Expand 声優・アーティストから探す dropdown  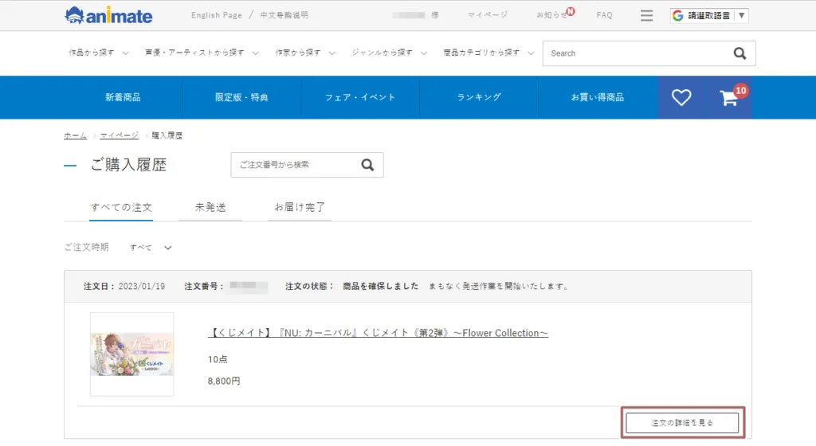(202, 53)
